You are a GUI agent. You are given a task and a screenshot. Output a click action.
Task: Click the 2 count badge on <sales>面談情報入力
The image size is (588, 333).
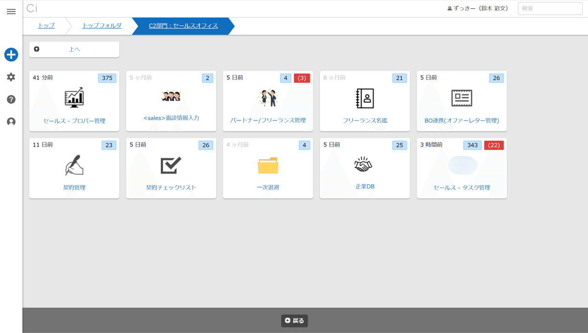(208, 78)
